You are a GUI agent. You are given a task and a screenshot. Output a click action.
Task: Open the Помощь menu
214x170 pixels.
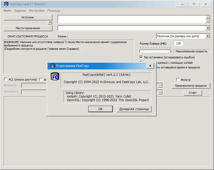pos(54,11)
